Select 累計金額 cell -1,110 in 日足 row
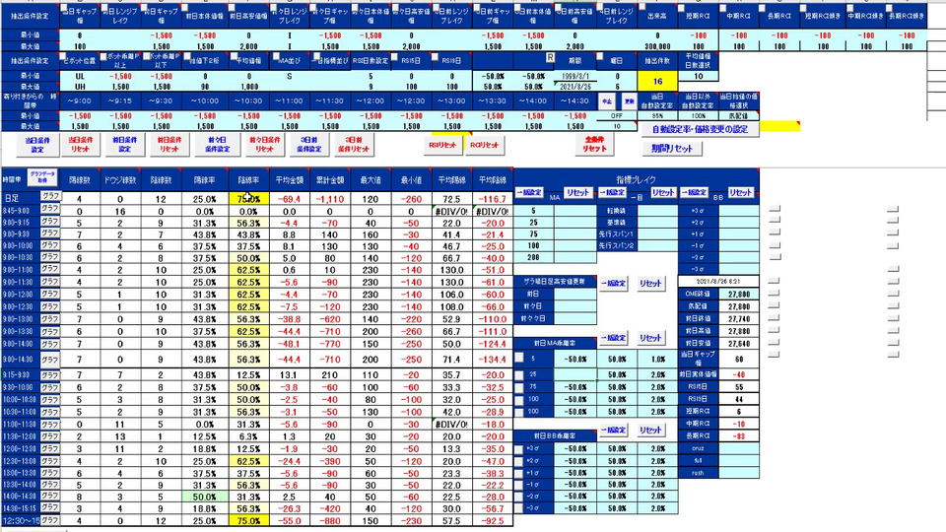Viewport: 946px width, 532px height. (329, 198)
